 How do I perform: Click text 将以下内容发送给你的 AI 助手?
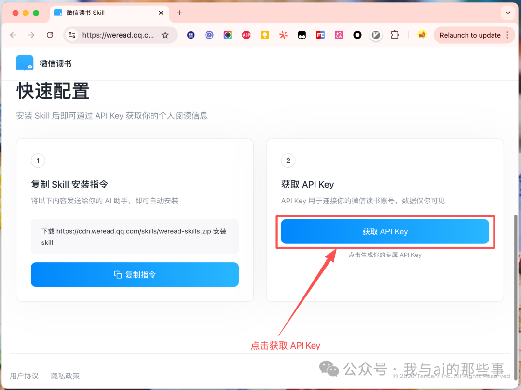(x=104, y=201)
